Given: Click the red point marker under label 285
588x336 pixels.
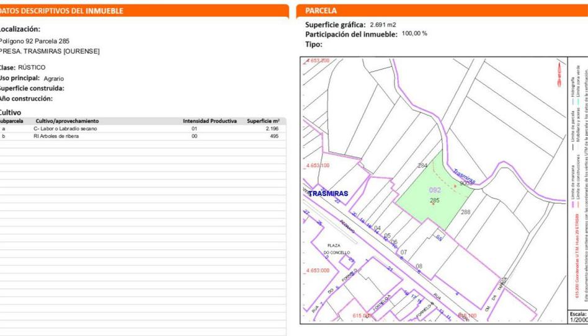Looking at the screenshot, I should tap(434, 205).
